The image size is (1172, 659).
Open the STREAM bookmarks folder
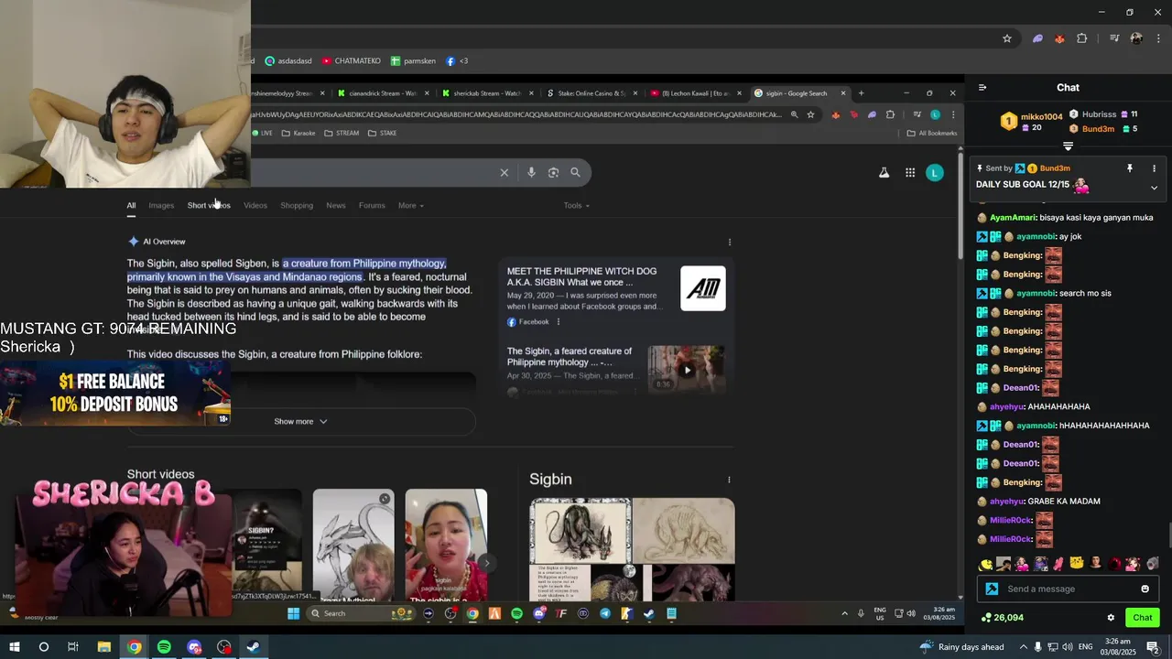pos(342,133)
